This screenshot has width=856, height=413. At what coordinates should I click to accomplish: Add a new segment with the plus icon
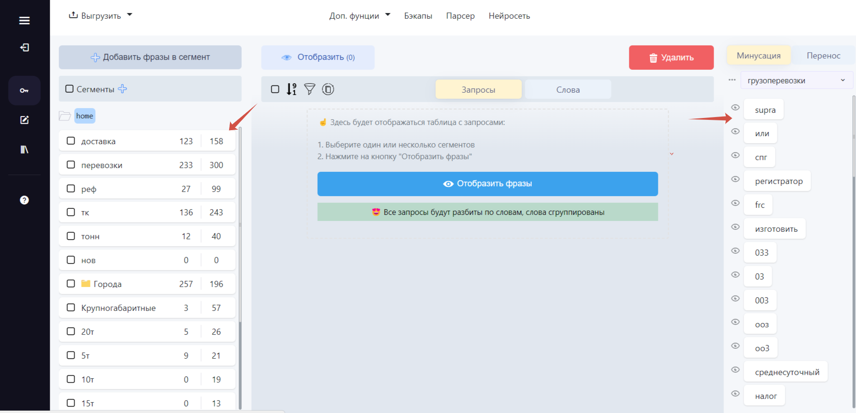[x=122, y=88]
